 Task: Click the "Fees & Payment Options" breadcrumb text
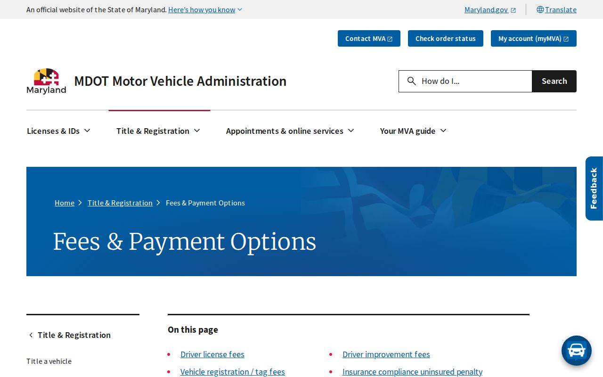coord(205,203)
